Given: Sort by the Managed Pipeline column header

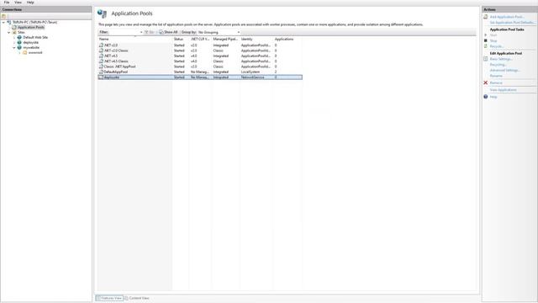Looking at the screenshot, I should point(225,40).
